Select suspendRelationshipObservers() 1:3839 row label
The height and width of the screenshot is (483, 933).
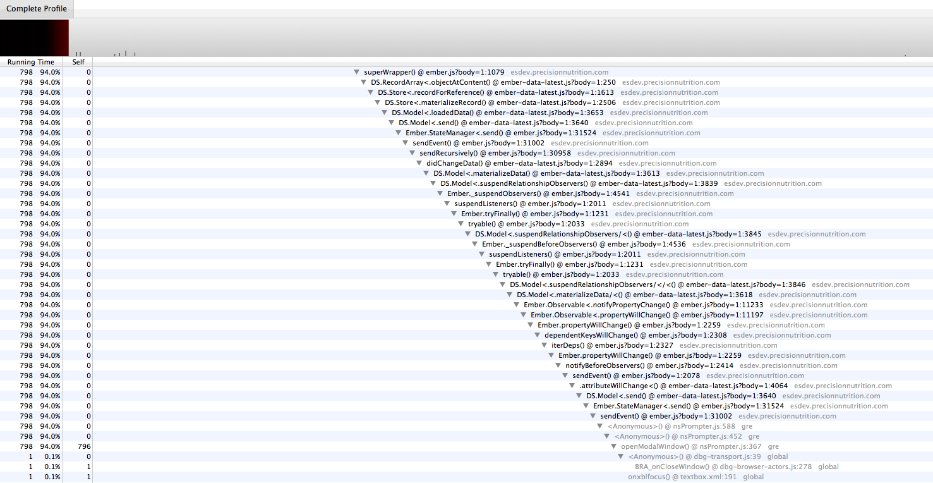[579, 183]
